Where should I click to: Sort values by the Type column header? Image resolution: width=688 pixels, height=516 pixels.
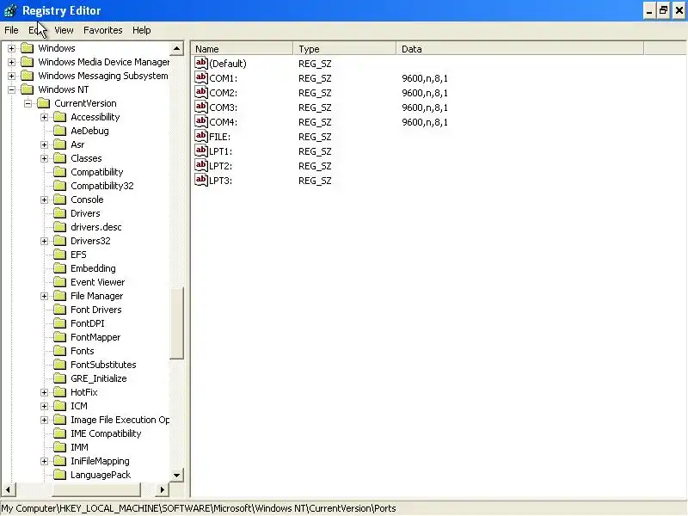(345, 49)
